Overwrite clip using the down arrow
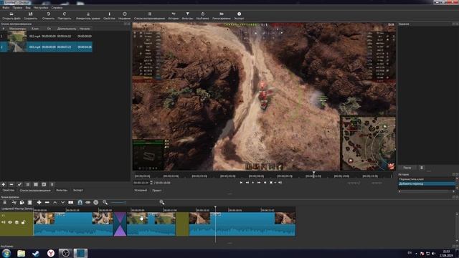This screenshot has width=459, height=258. 62,202
